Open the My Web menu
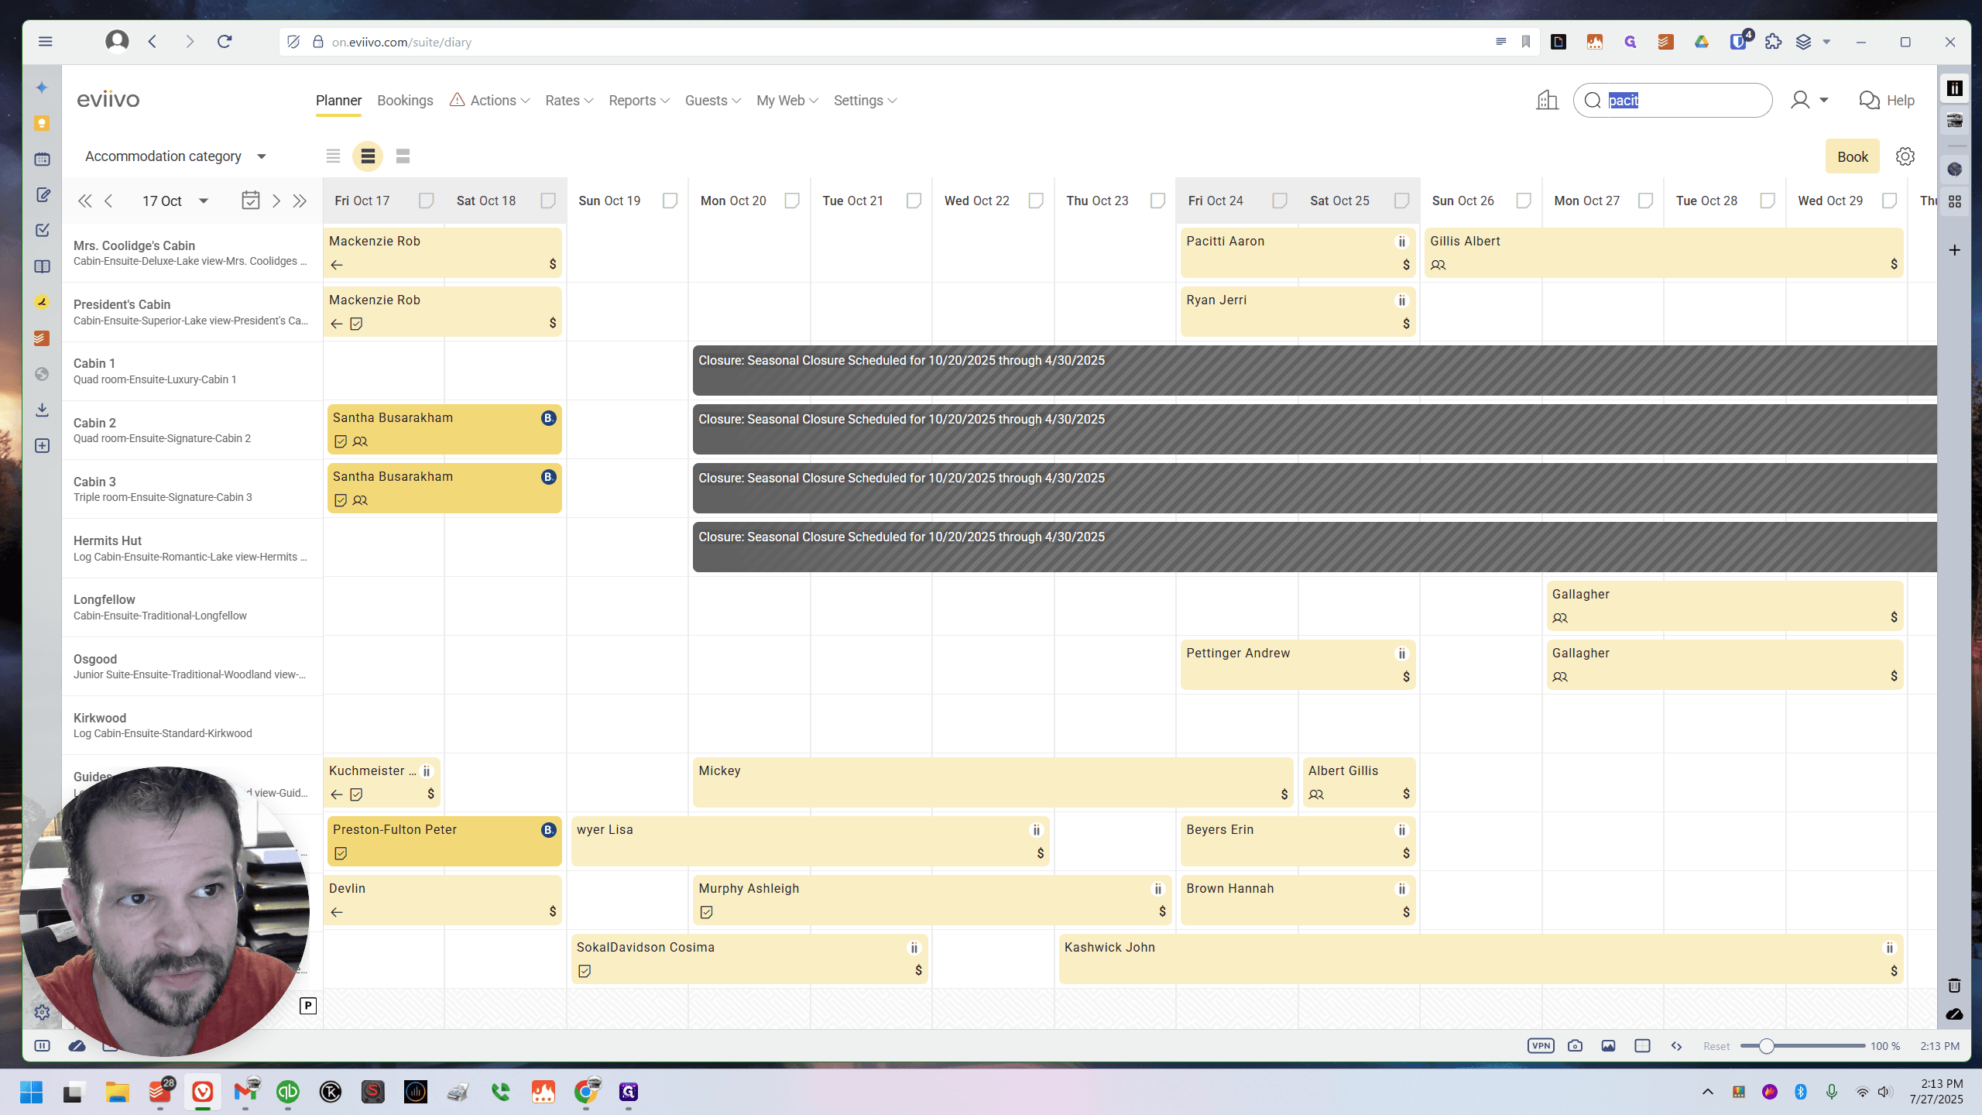1982x1115 pixels. (787, 101)
